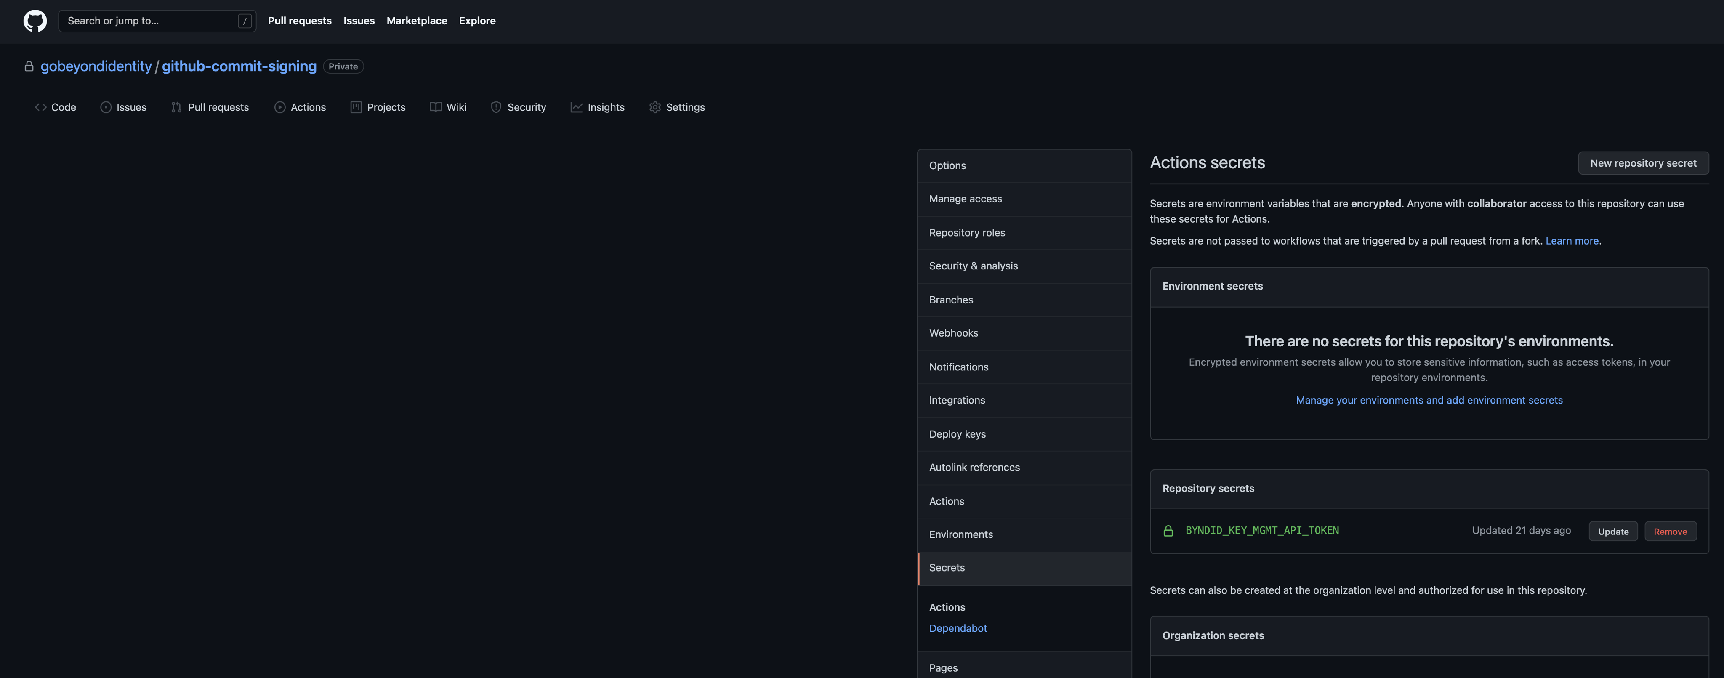Viewport: 1724px width, 678px height.
Task: Select Actions under the Secrets submenu
Action: (947, 608)
